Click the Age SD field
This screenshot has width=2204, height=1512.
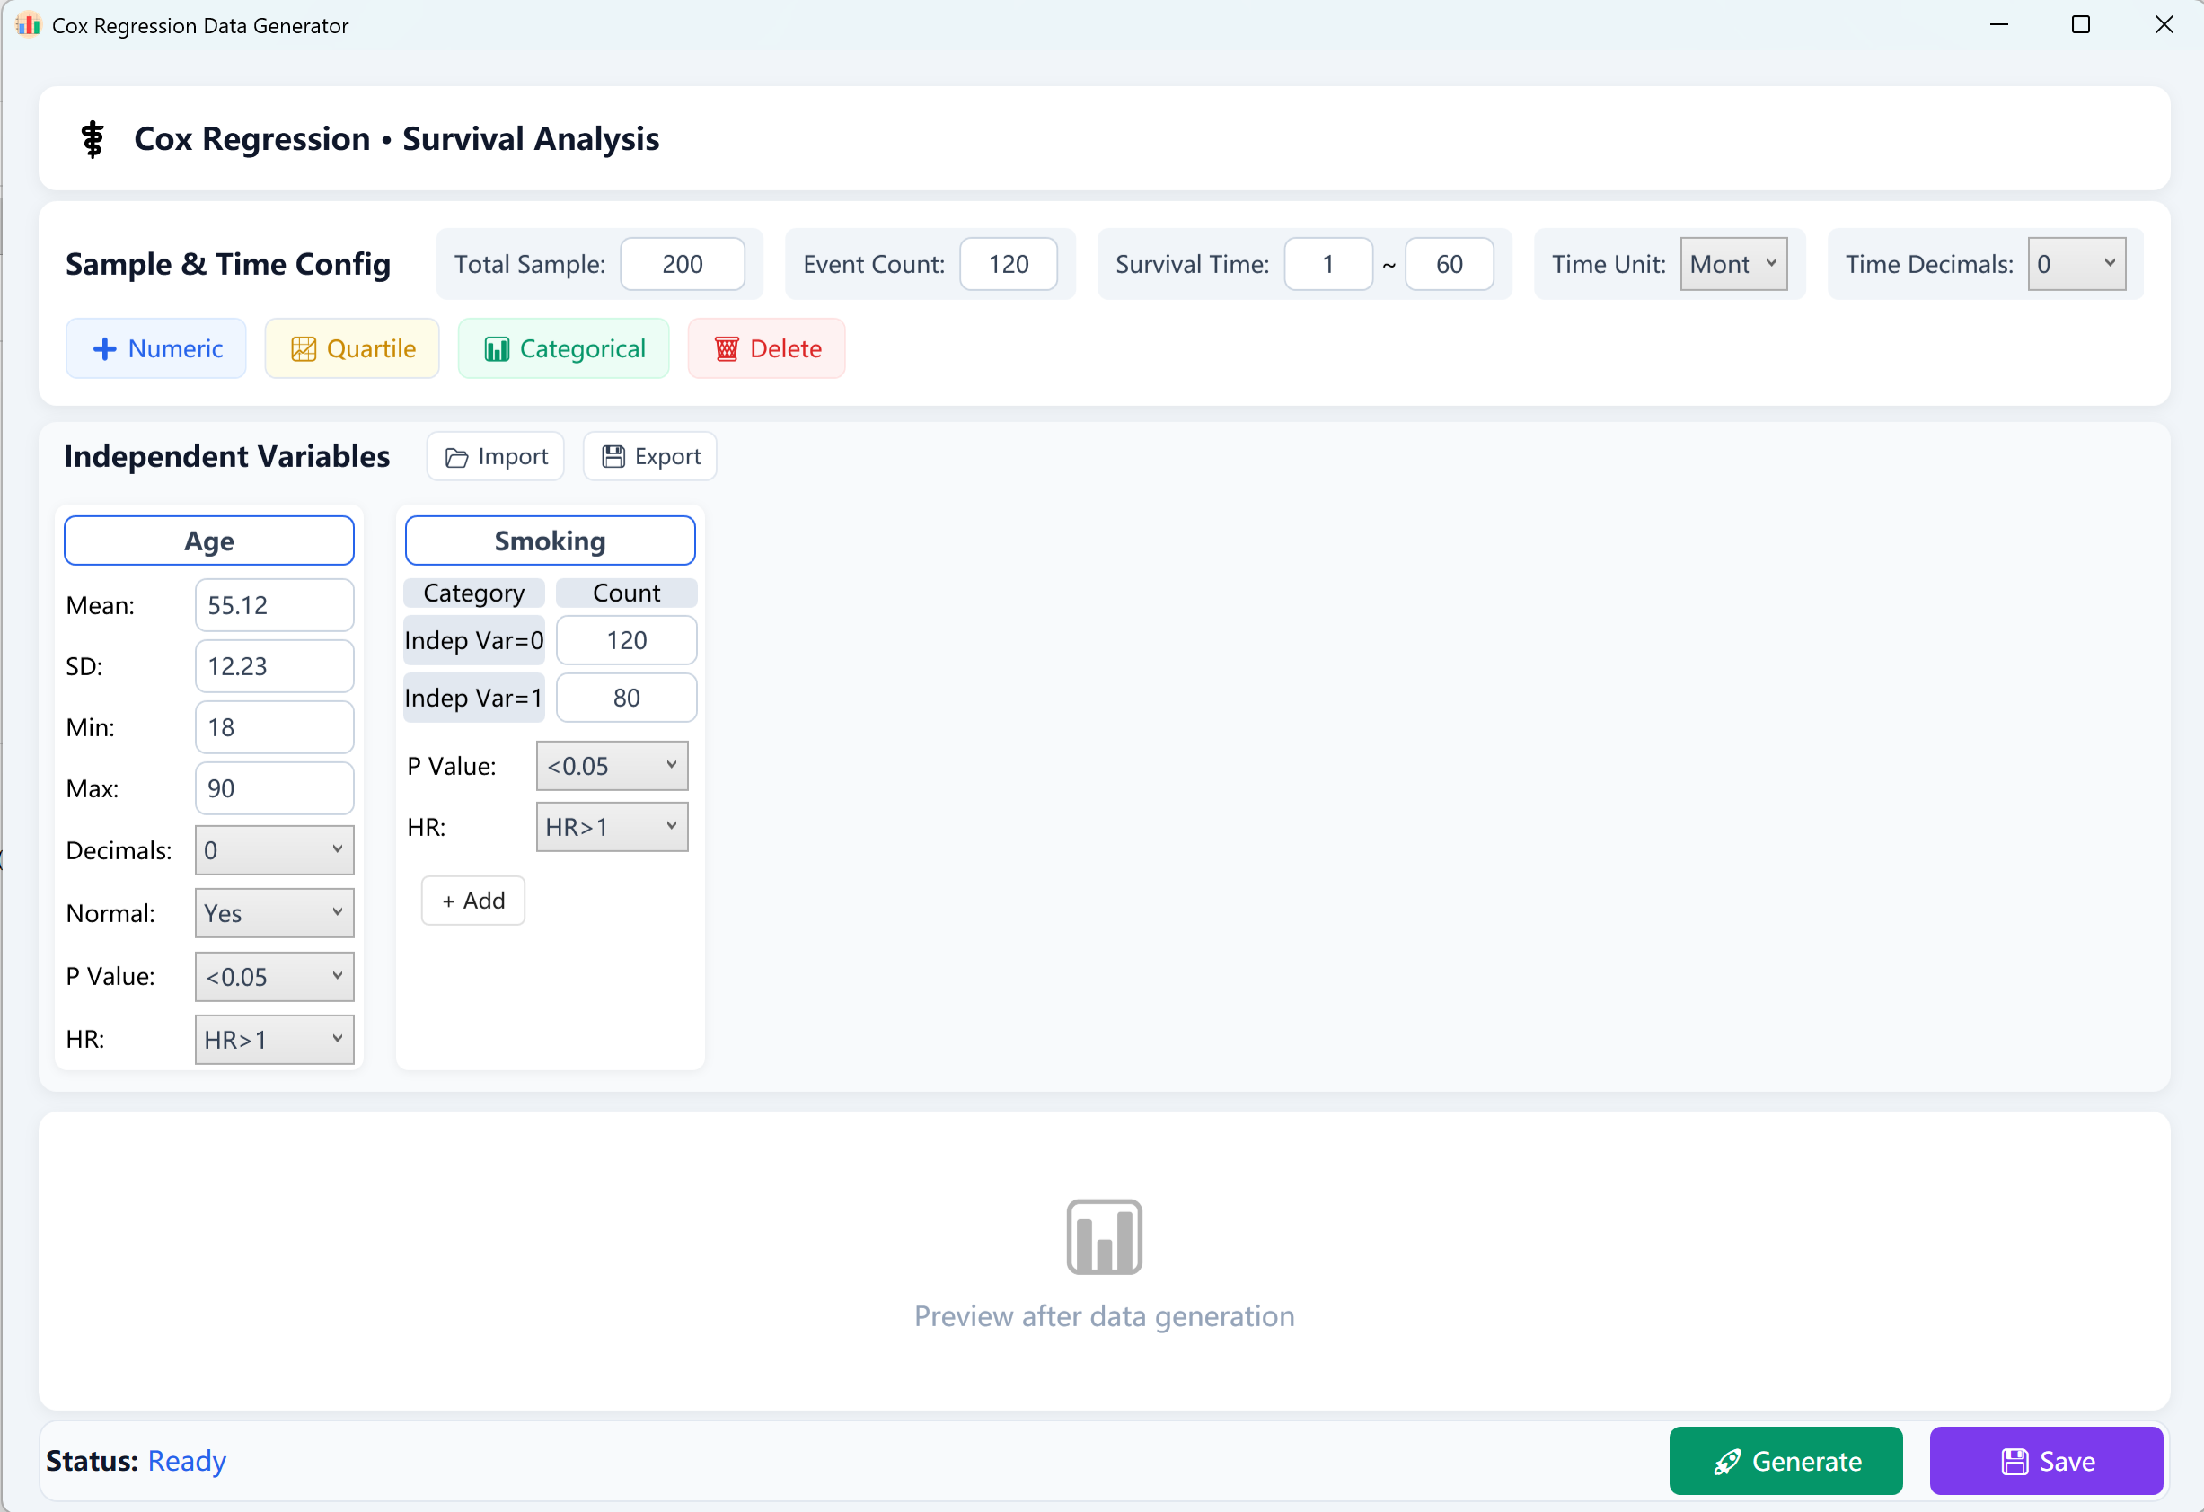tap(274, 665)
